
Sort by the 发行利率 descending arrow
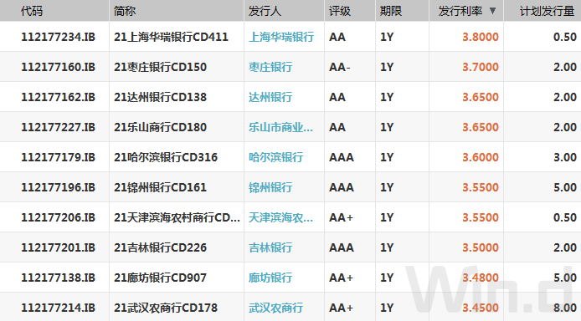(492, 11)
